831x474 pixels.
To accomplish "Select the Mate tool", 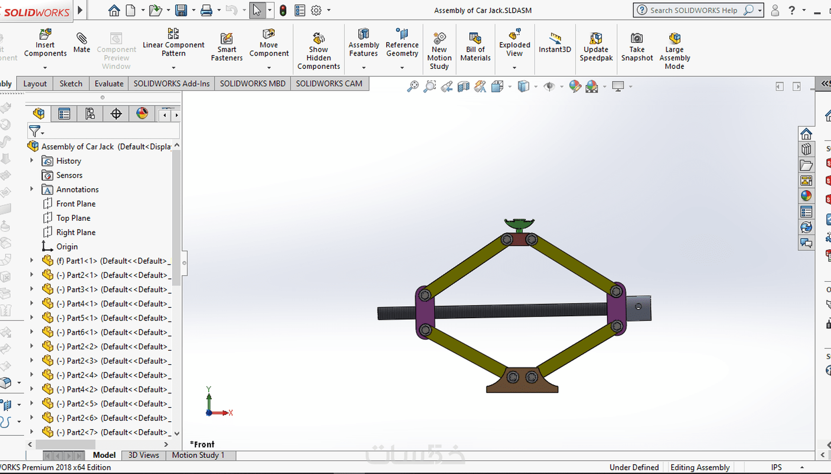I will (x=82, y=43).
